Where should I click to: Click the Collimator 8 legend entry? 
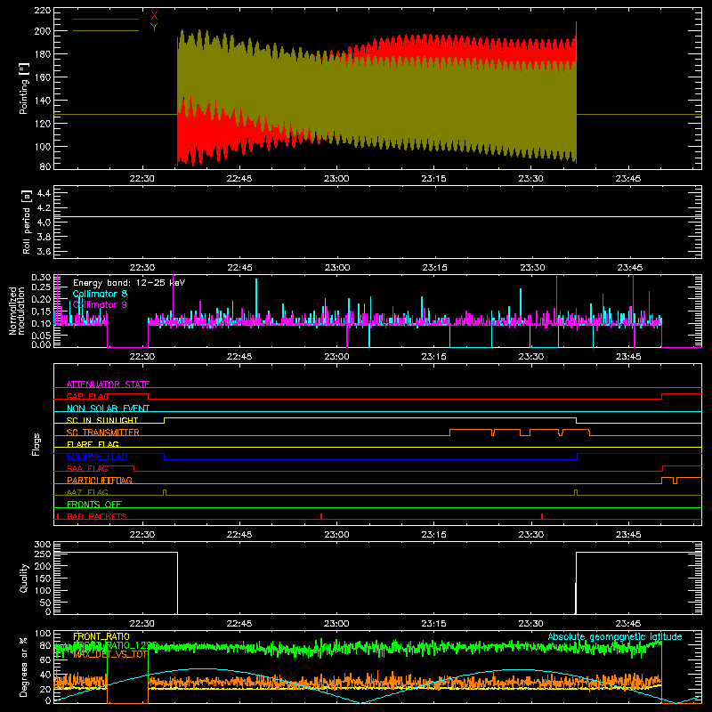[x=100, y=294]
